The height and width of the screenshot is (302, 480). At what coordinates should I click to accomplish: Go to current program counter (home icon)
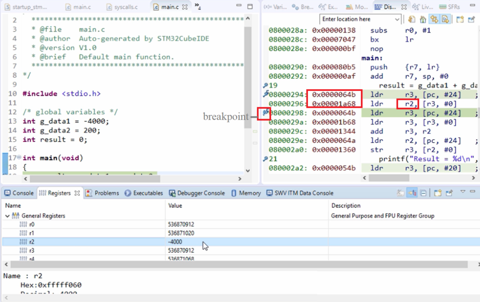[423, 19]
